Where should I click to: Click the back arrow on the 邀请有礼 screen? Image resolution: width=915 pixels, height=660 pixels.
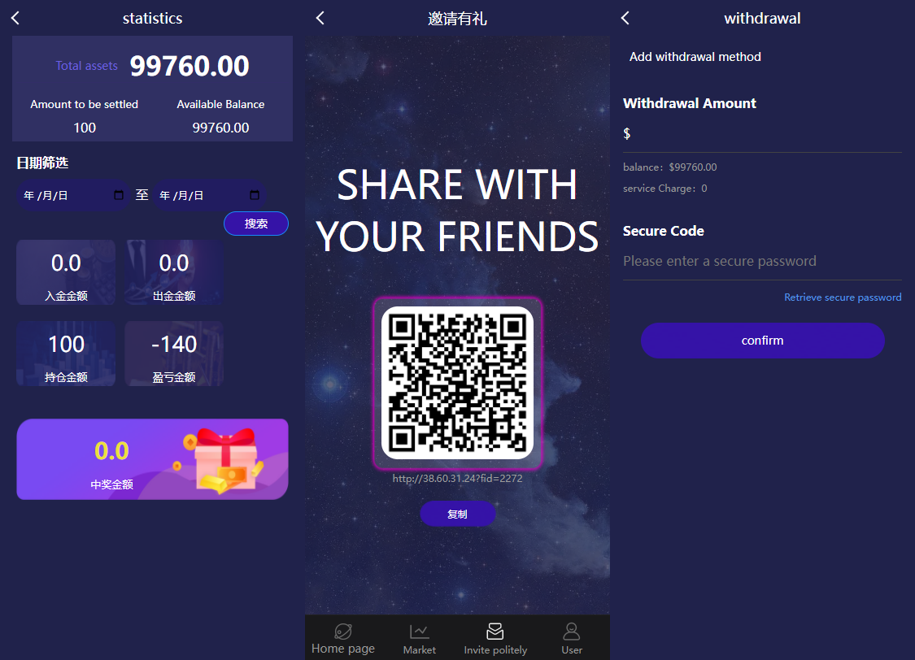[x=320, y=18]
